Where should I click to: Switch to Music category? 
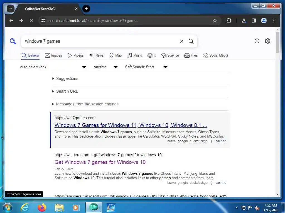(134, 55)
